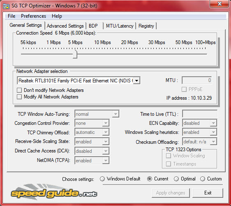The width and height of the screenshot is (231, 206).
Task: Close the TCP Optimizer window
Action: click(x=219, y=4)
